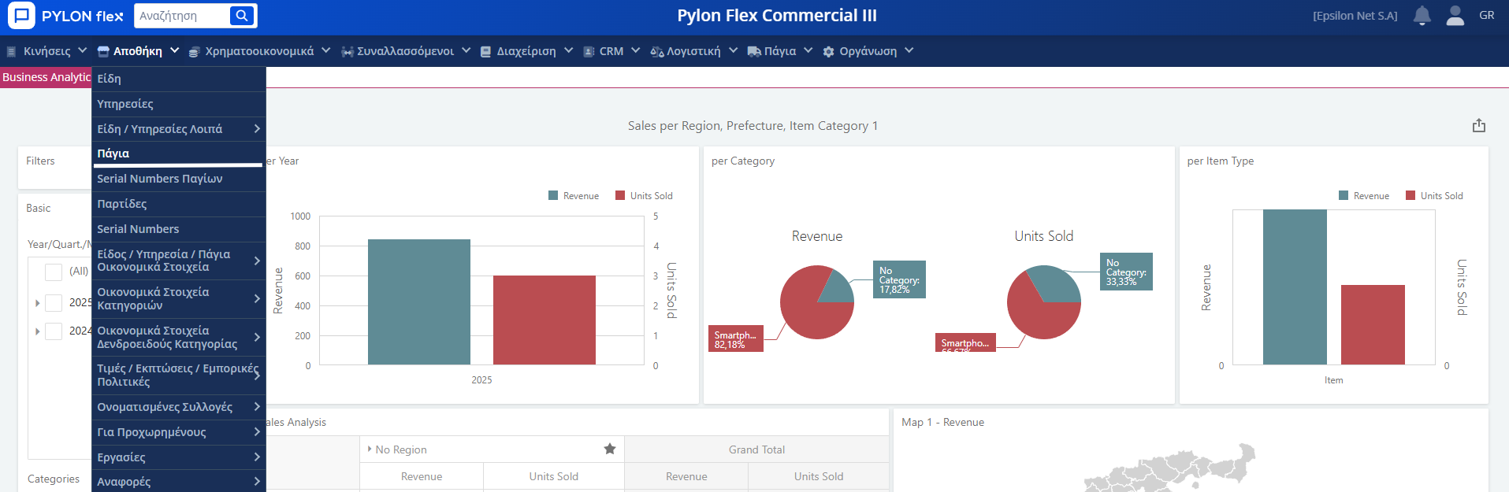Open the Οργάνωση dropdown chevron
This screenshot has height=492, width=1509.
pos(909,50)
